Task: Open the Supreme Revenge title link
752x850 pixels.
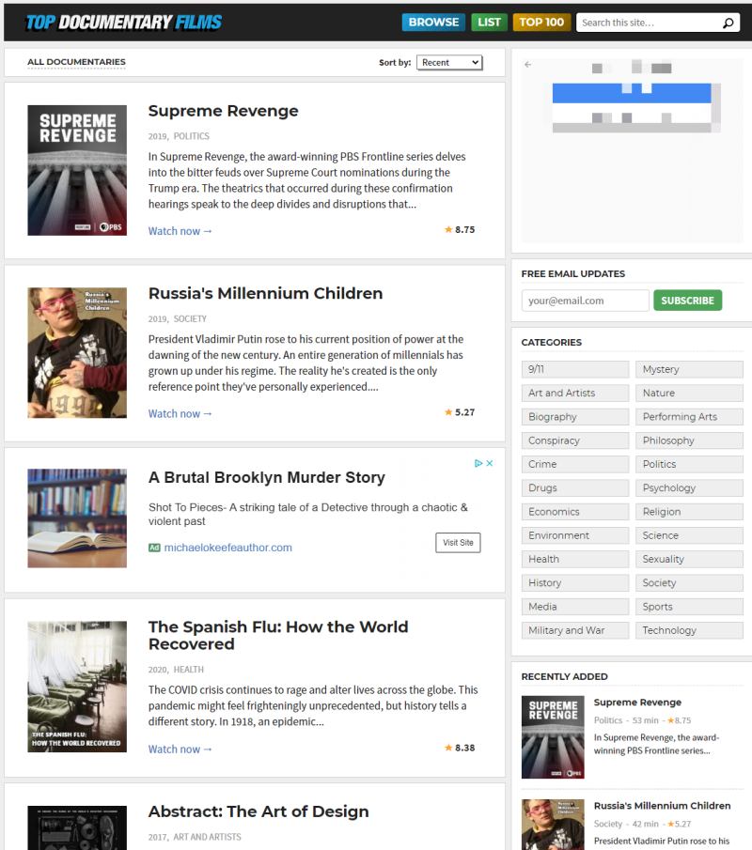Action: click(223, 111)
